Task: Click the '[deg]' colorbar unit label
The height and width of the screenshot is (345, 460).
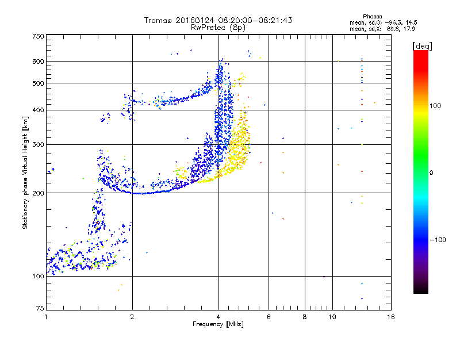Action: (422, 46)
